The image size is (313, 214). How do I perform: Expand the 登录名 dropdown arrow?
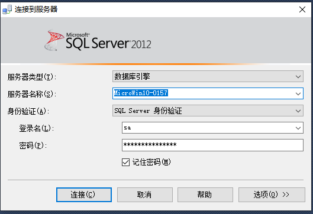click(298, 128)
